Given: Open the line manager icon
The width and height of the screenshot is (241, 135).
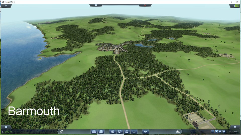Looking at the screenshot, I should [x=61, y=132].
